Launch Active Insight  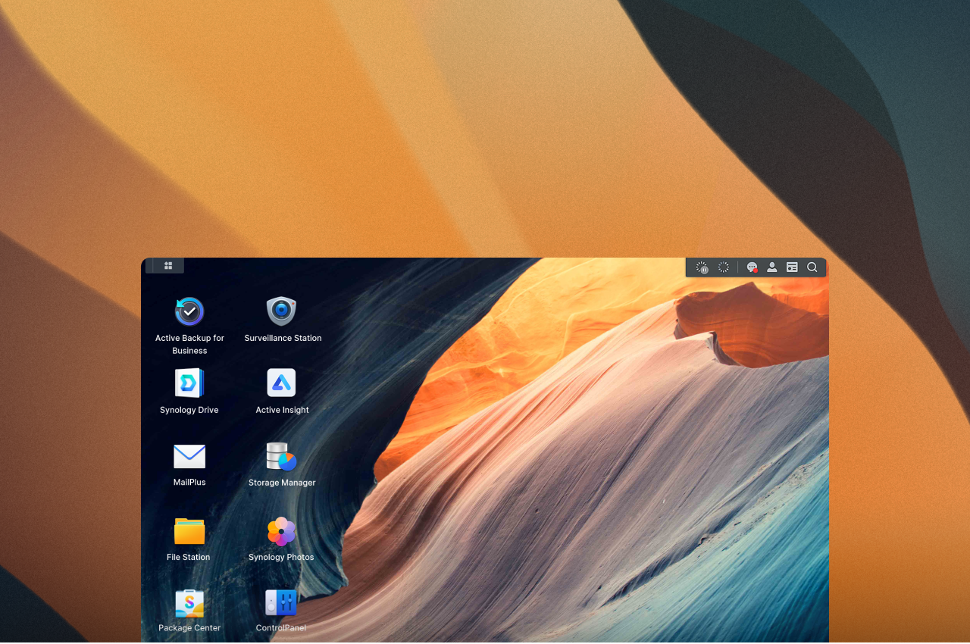281,383
